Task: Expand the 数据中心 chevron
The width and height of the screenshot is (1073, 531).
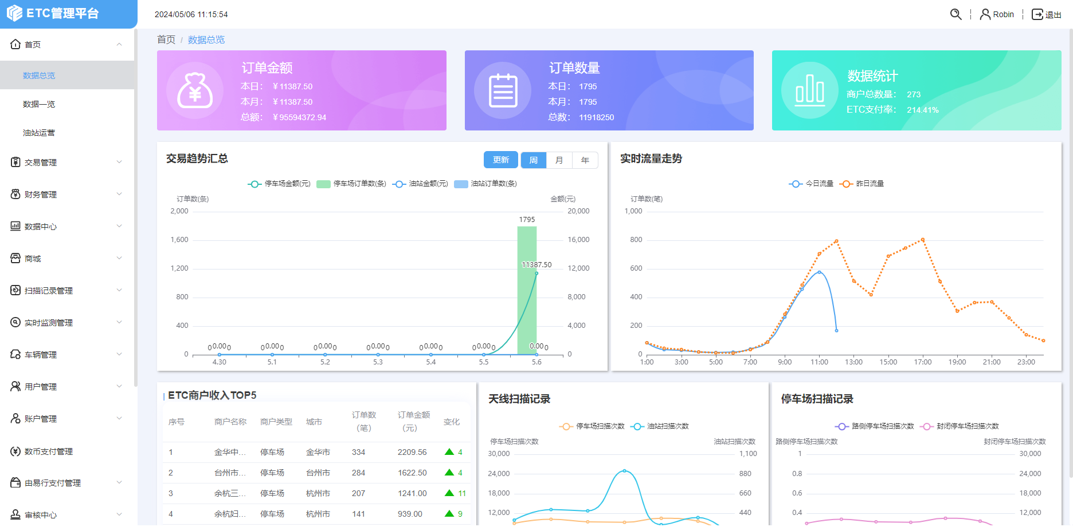Action: 119,226
